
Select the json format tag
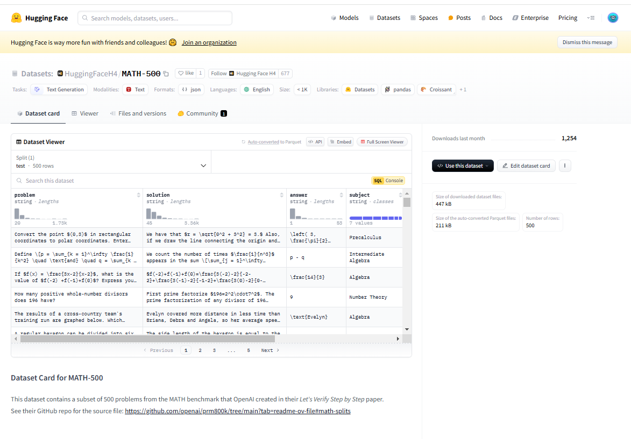(x=191, y=89)
